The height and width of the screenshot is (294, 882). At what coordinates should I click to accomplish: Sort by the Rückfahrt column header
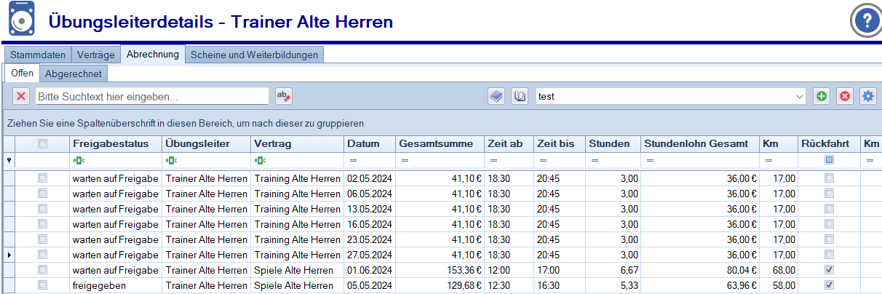point(828,144)
